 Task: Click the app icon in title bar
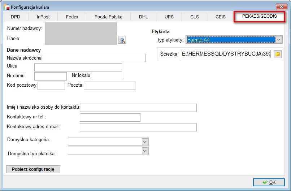point(6,7)
